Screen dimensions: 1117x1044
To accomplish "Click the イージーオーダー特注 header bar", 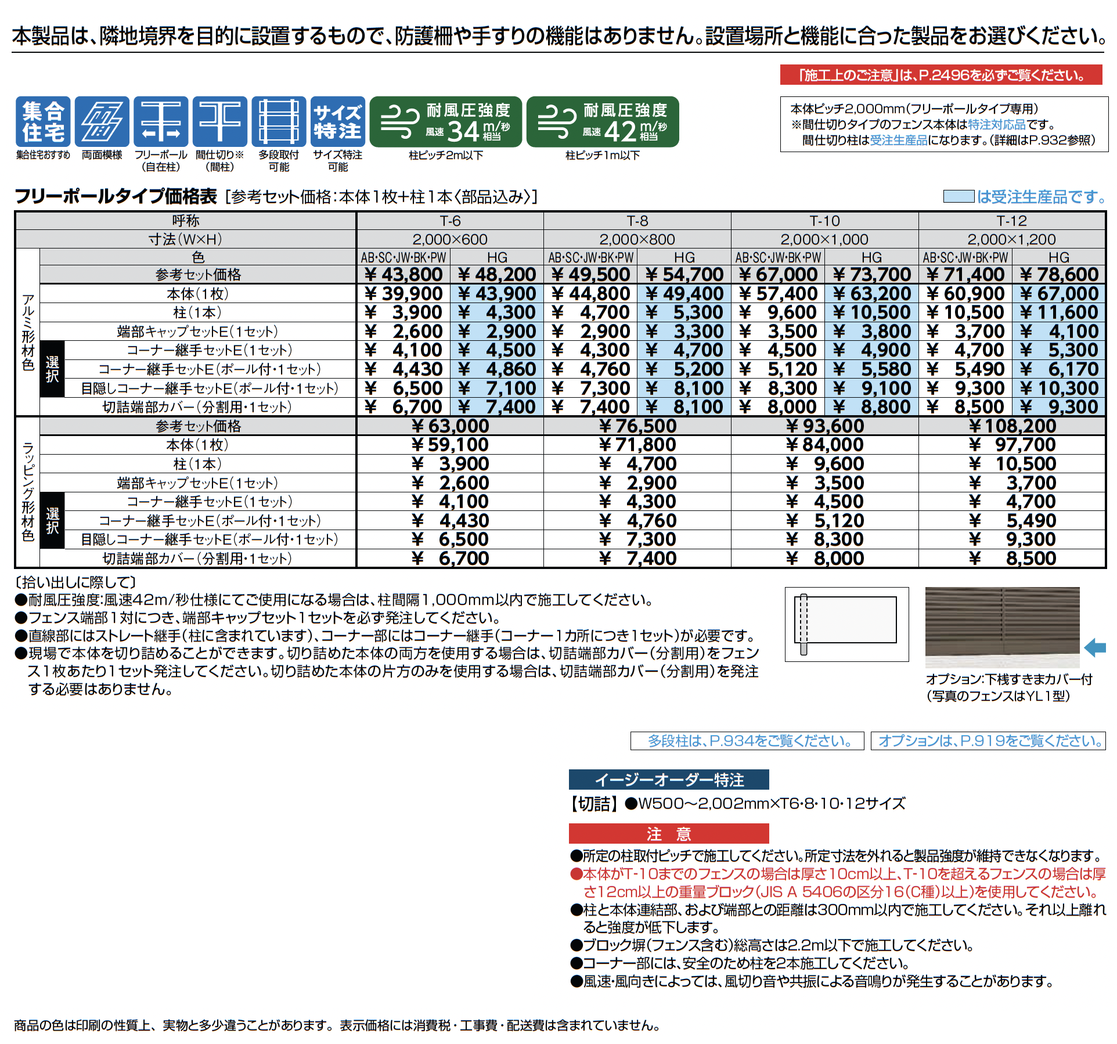I will [x=669, y=779].
